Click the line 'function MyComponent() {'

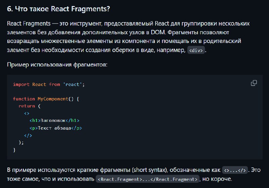point(46,99)
